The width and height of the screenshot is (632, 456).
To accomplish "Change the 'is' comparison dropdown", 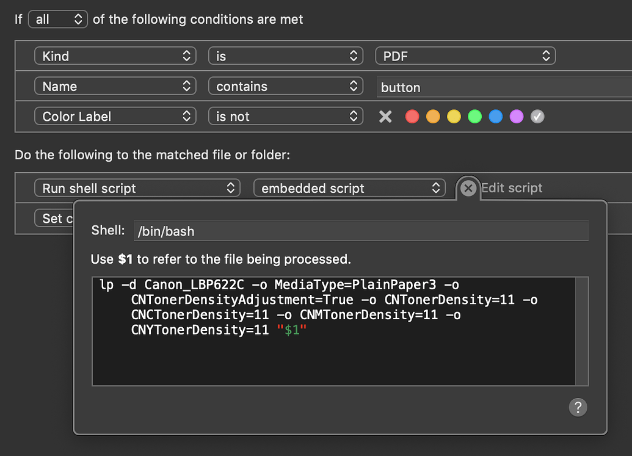I will 285,56.
